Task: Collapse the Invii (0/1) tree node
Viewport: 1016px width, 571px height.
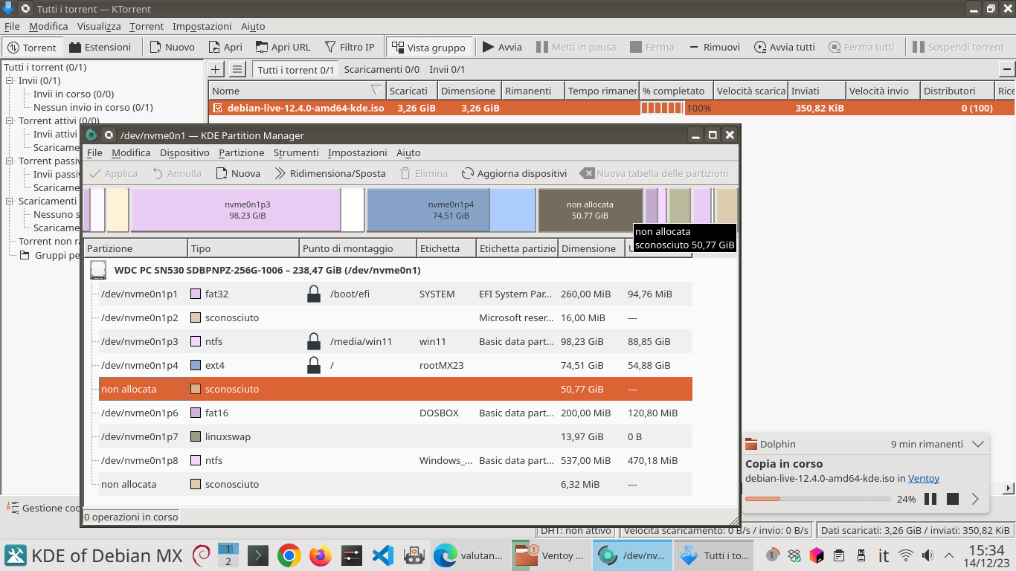Action: click(x=10, y=80)
